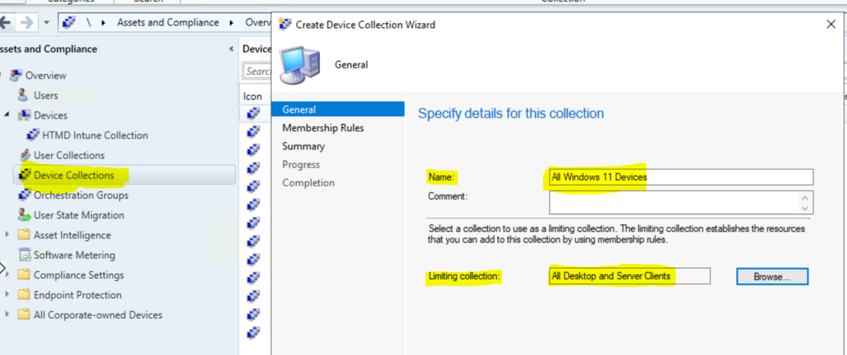The width and height of the screenshot is (847, 355).
Task: Click the Overview tree item label
Action: point(46,75)
